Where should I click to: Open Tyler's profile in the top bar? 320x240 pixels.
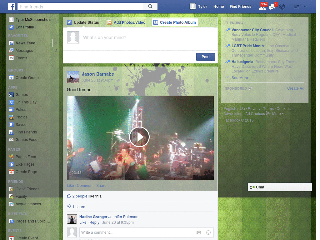pyautogui.click(x=198, y=7)
